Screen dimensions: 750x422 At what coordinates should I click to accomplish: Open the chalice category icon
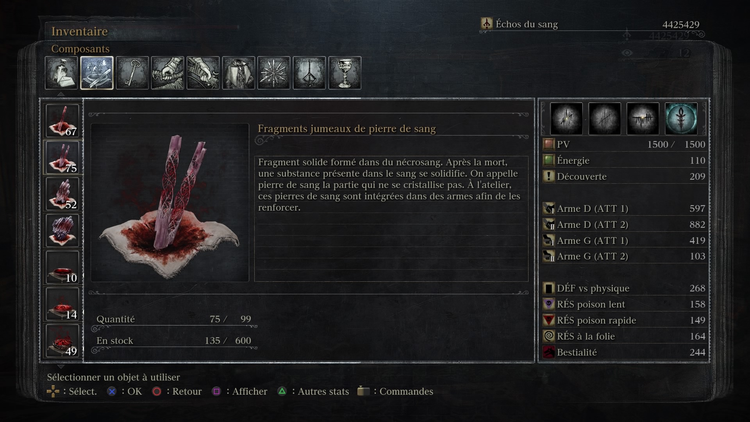345,73
